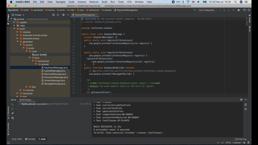The height and width of the screenshot is (145, 258).
Task: Open the VCS menu
Action: point(129,2)
